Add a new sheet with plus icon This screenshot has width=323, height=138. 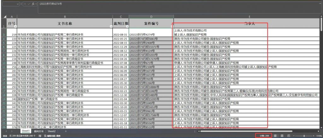coord(66,131)
